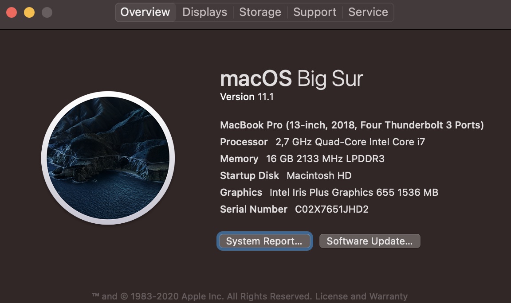Select the Storage tab
This screenshot has width=511, height=303.
tap(260, 12)
